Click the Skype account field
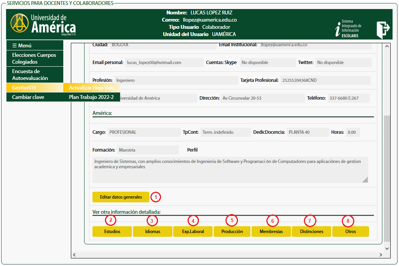 (x=268, y=63)
